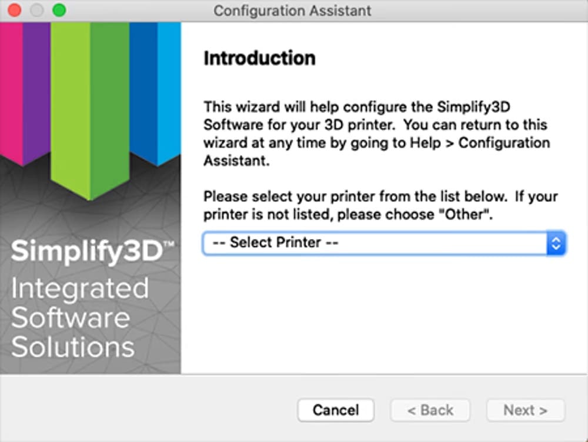Viewport: 588px width, 442px height.
Task: Click the disabled < Back button
Action: (x=430, y=410)
